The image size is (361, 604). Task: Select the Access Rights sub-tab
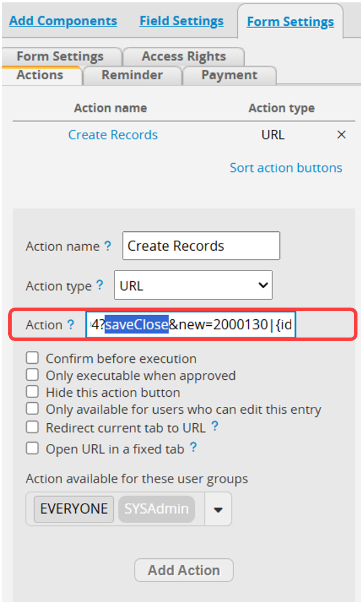point(184,56)
